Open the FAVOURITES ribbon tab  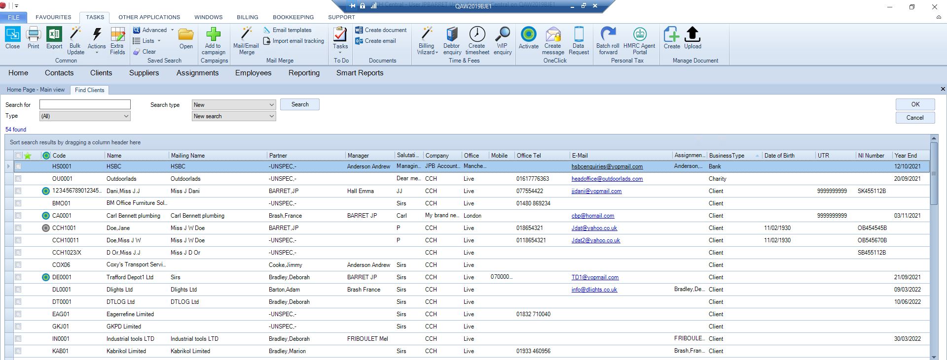tap(53, 17)
